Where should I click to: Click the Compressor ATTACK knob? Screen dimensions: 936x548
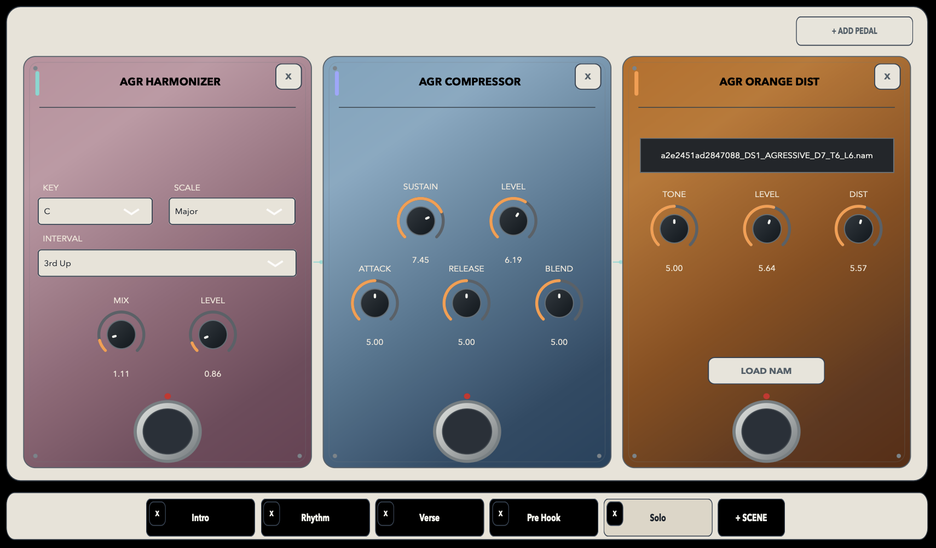click(x=375, y=303)
